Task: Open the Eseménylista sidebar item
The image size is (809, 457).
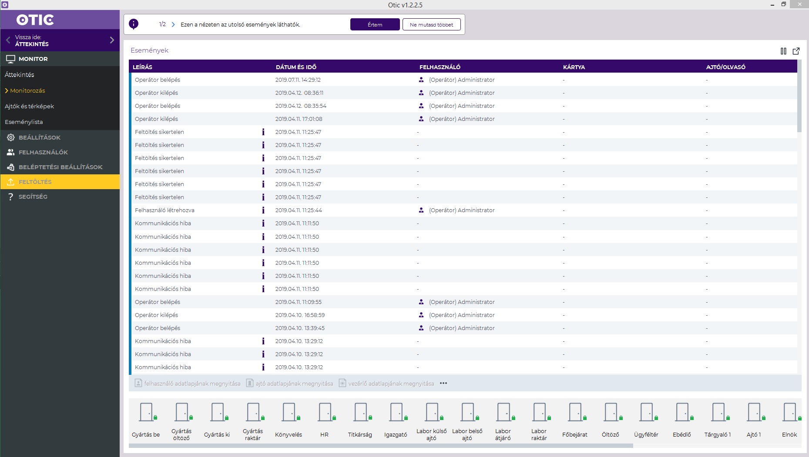Action: tap(24, 122)
